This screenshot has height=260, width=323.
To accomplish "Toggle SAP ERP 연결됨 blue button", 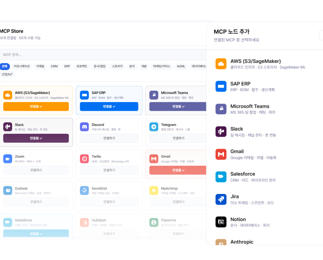I will pos(109,106).
